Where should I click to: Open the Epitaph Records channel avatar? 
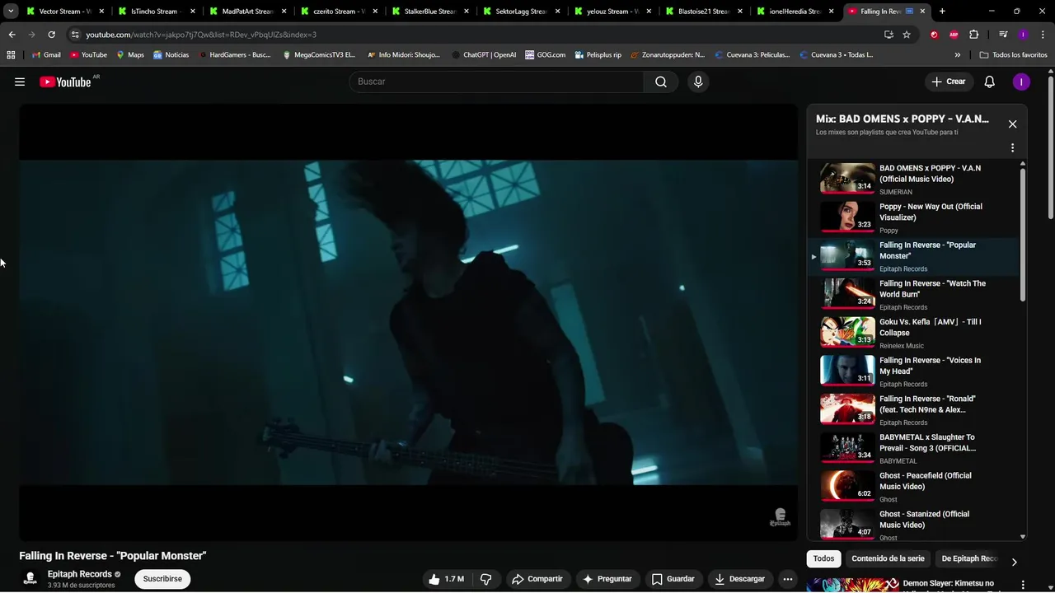[x=30, y=578]
